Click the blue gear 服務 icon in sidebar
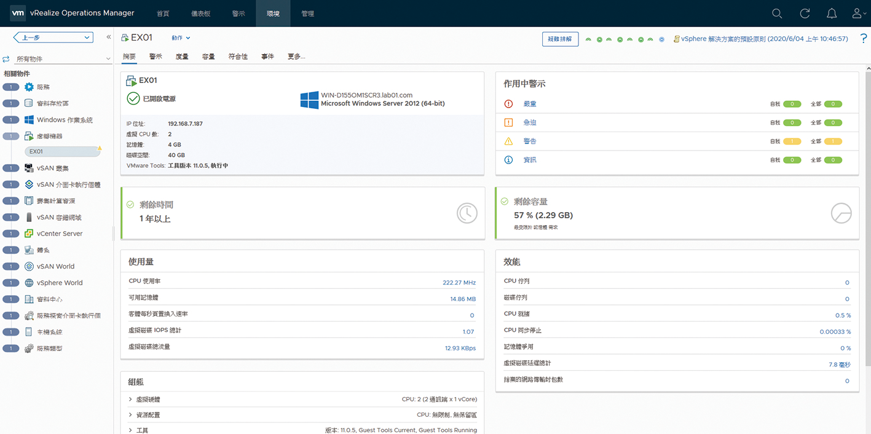This screenshot has width=871, height=434. point(29,87)
